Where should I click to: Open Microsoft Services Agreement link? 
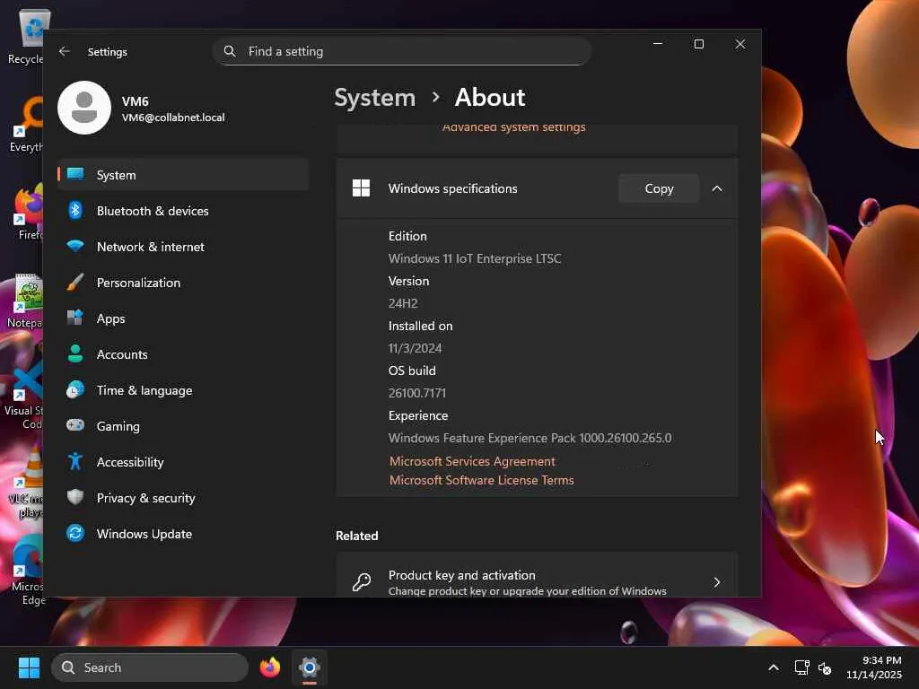coord(472,462)
